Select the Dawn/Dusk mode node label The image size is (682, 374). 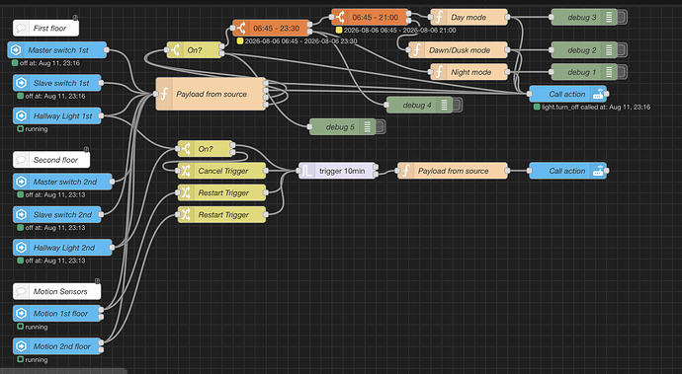pos(460,50)
